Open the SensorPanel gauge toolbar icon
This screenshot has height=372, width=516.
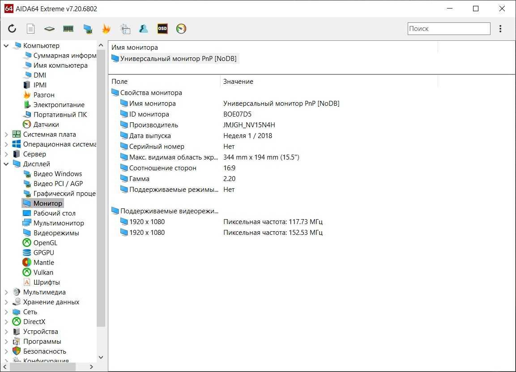[x=181, y=29]
